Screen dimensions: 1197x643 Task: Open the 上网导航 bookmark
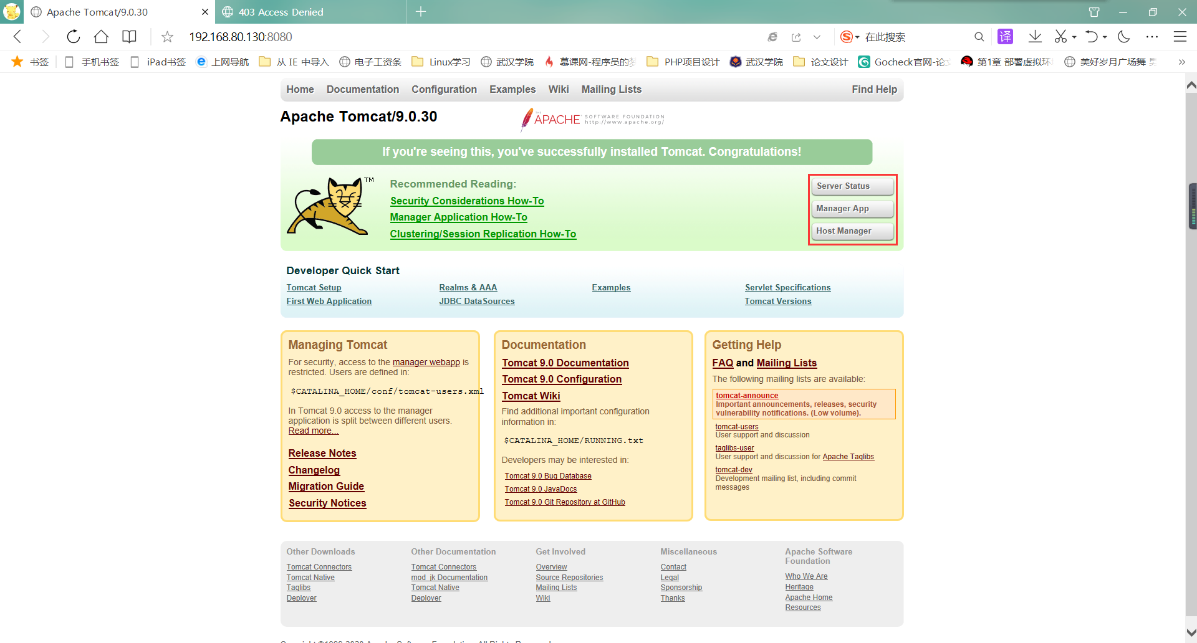(x=223, y=62)
